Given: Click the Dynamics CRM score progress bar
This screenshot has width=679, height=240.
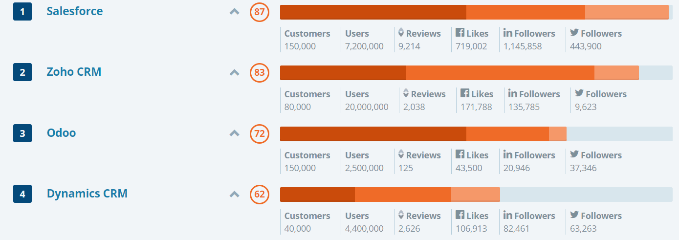Looking at the screenshot, I should 476,195.
